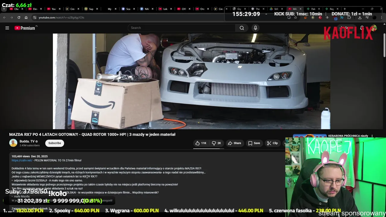Open the Budda. TV channel avatar
386x217 pixels.
pyautogui.click(x=13, y=143)
